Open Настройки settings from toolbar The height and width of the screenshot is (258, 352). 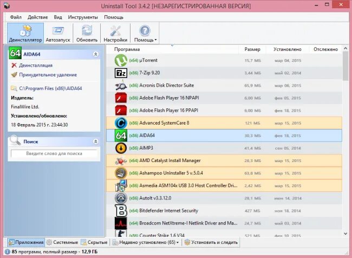click(115, 33)
